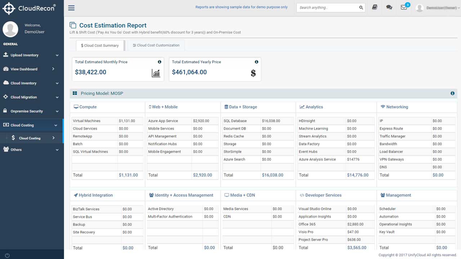
Task: Open the mail inbox icon
Action: coord(404,7)
